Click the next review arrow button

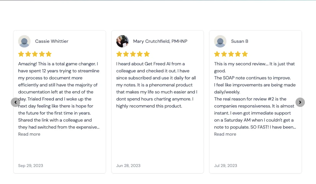300,102
